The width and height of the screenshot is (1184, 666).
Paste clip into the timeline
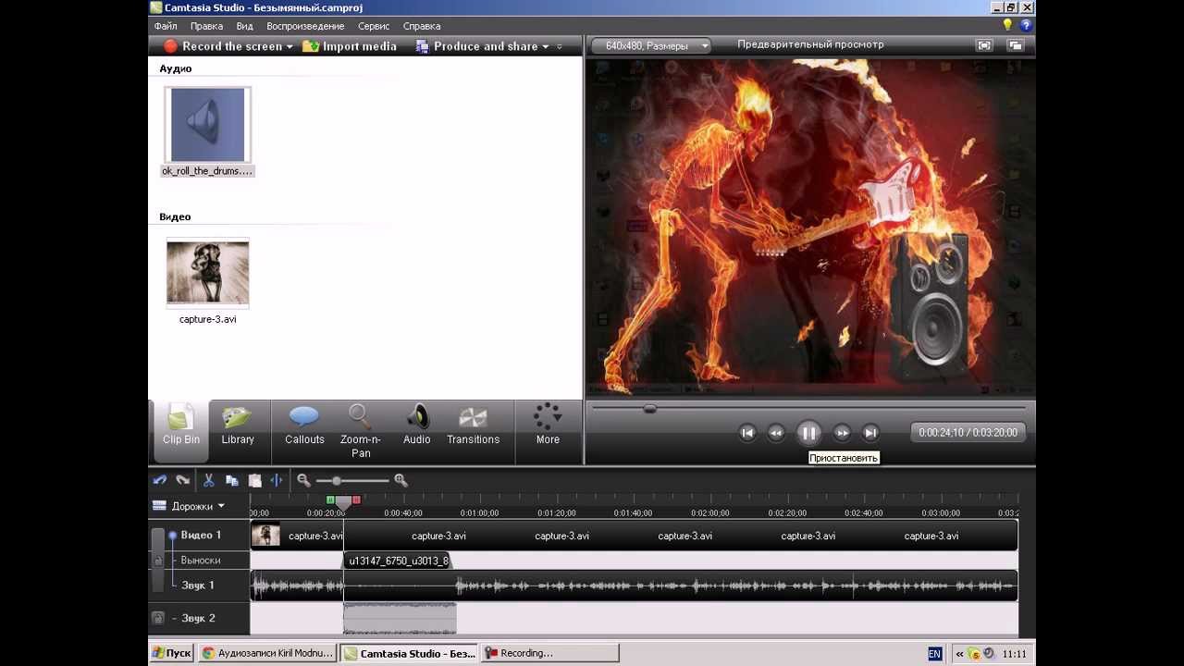pyautogui.click(x=254, y=480)
